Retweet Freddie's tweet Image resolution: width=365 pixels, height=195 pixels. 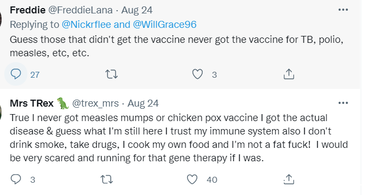coord(111,74)
